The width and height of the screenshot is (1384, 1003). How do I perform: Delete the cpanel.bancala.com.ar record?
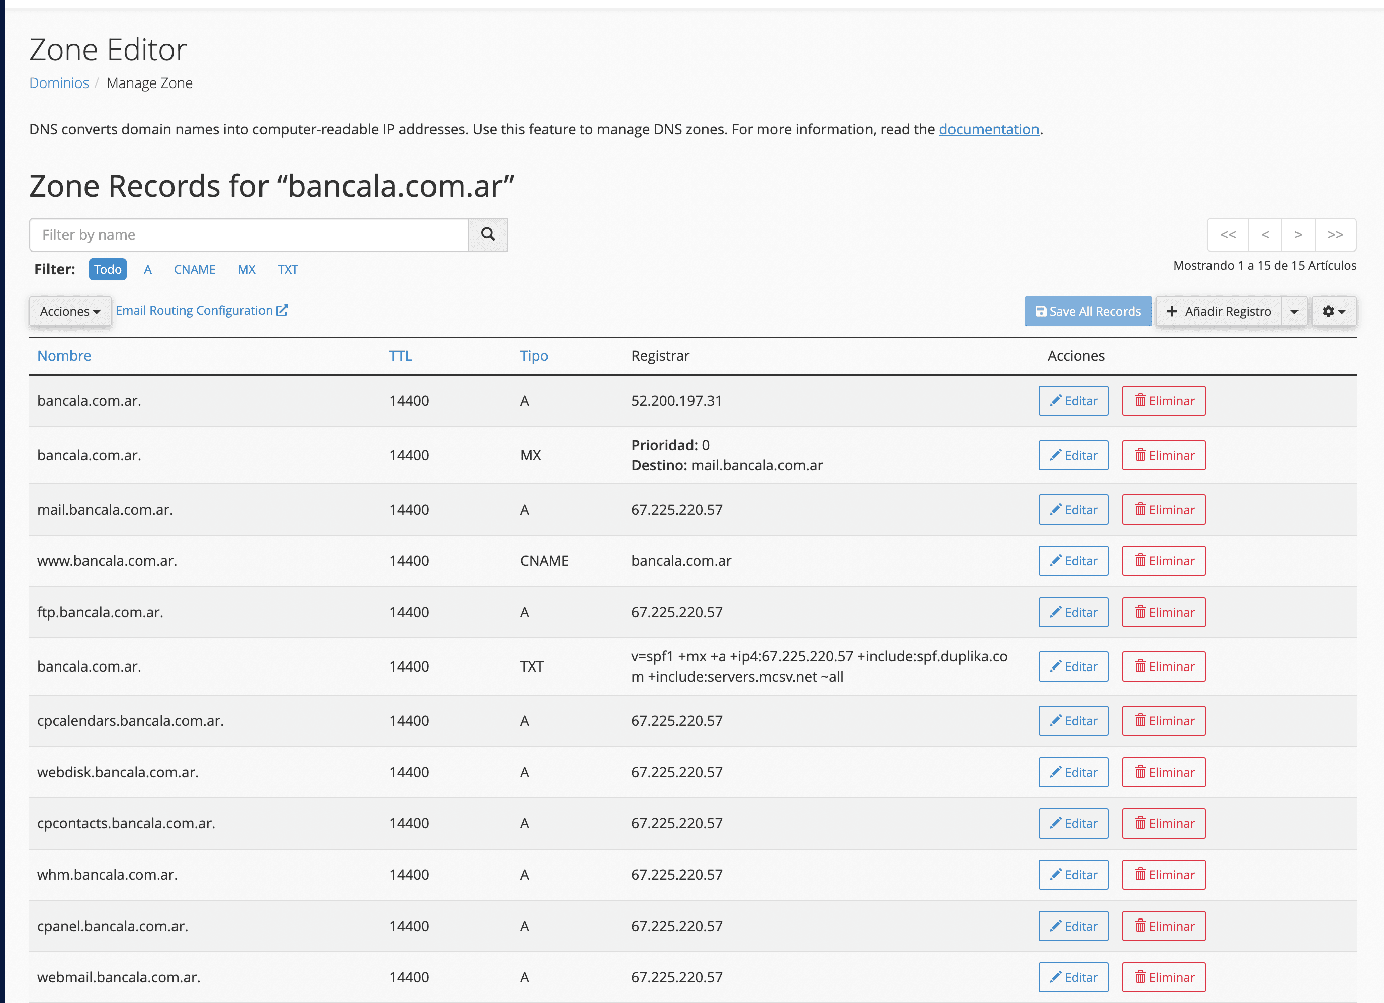1164,926
